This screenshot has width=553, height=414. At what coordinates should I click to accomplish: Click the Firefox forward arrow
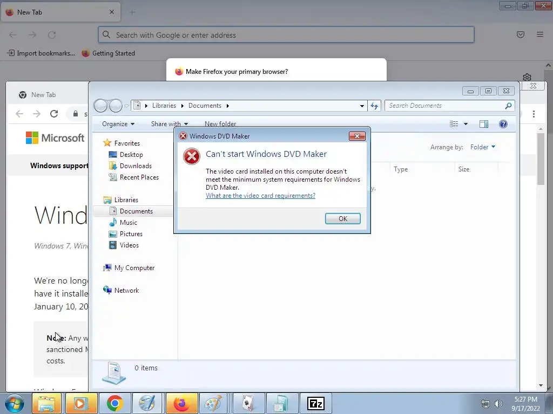coord(32,35)
